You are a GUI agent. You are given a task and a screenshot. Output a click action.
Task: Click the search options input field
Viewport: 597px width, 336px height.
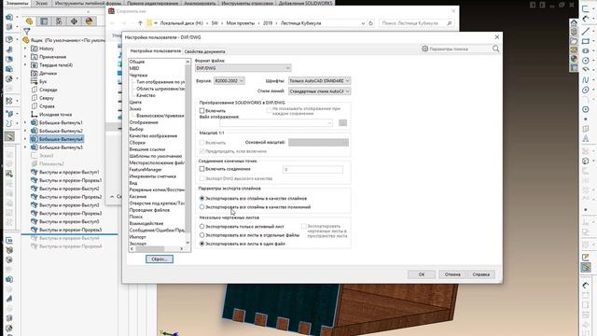click(460, 49)
